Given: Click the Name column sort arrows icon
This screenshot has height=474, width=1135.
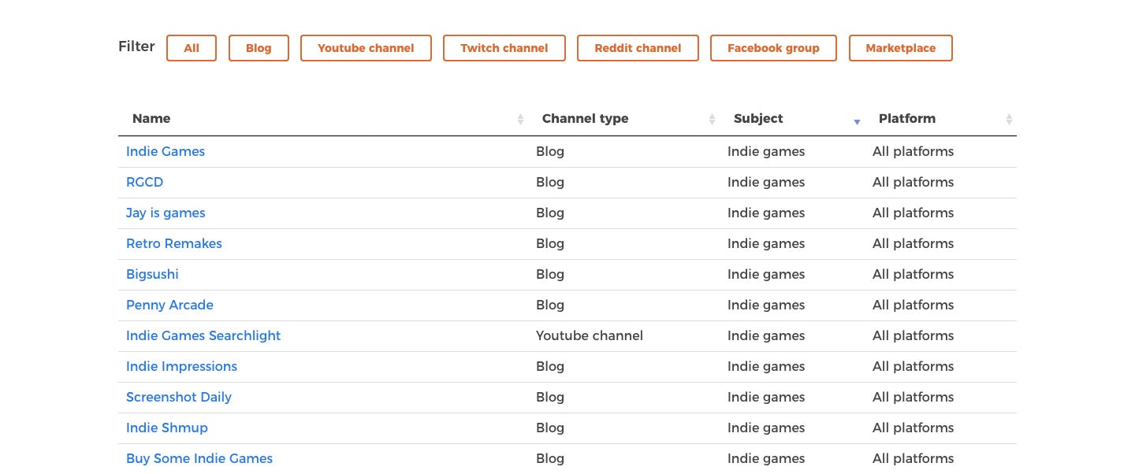Looking at the screenshot, I should click(x=520, y=120).
